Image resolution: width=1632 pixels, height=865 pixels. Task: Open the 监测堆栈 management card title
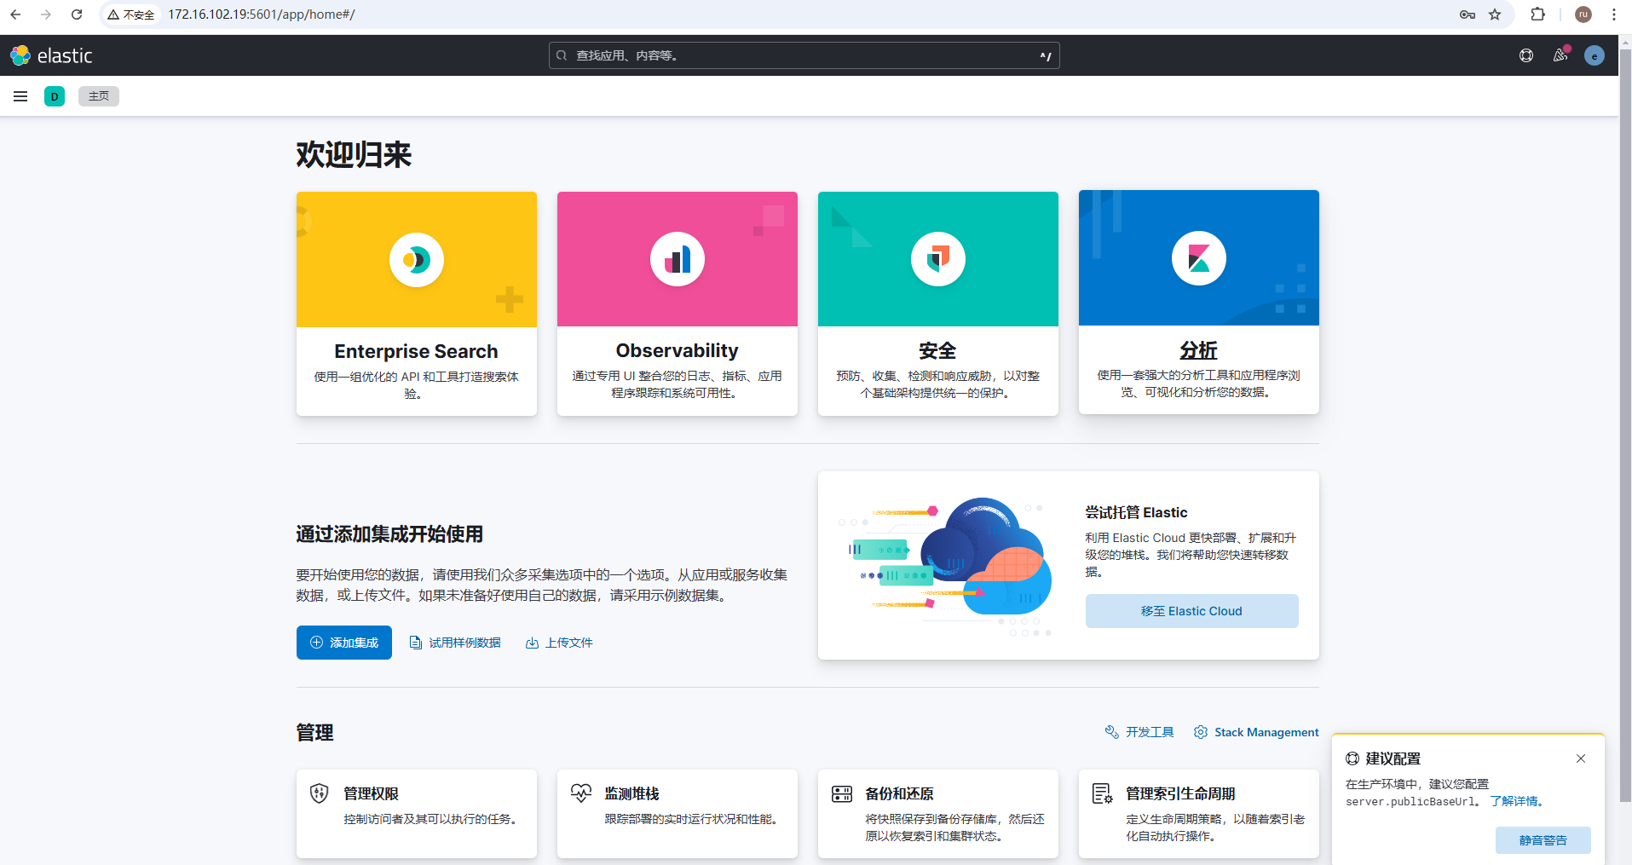pyautogui.click(x=631, y=793)
